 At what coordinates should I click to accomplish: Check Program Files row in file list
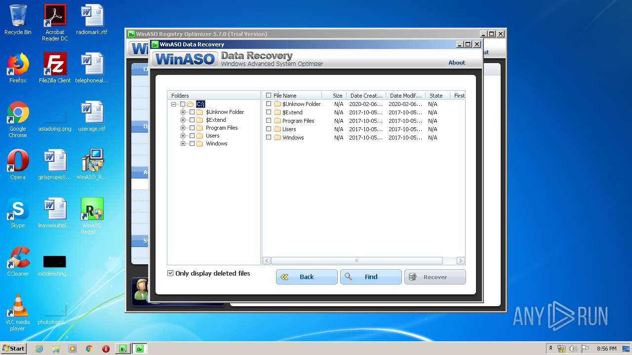(x=269, y=121)
